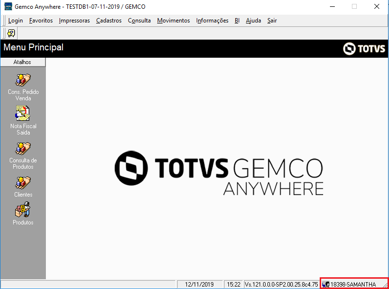Click the 18398-SAMANTHA user name in the status bar

coord(353,284)
